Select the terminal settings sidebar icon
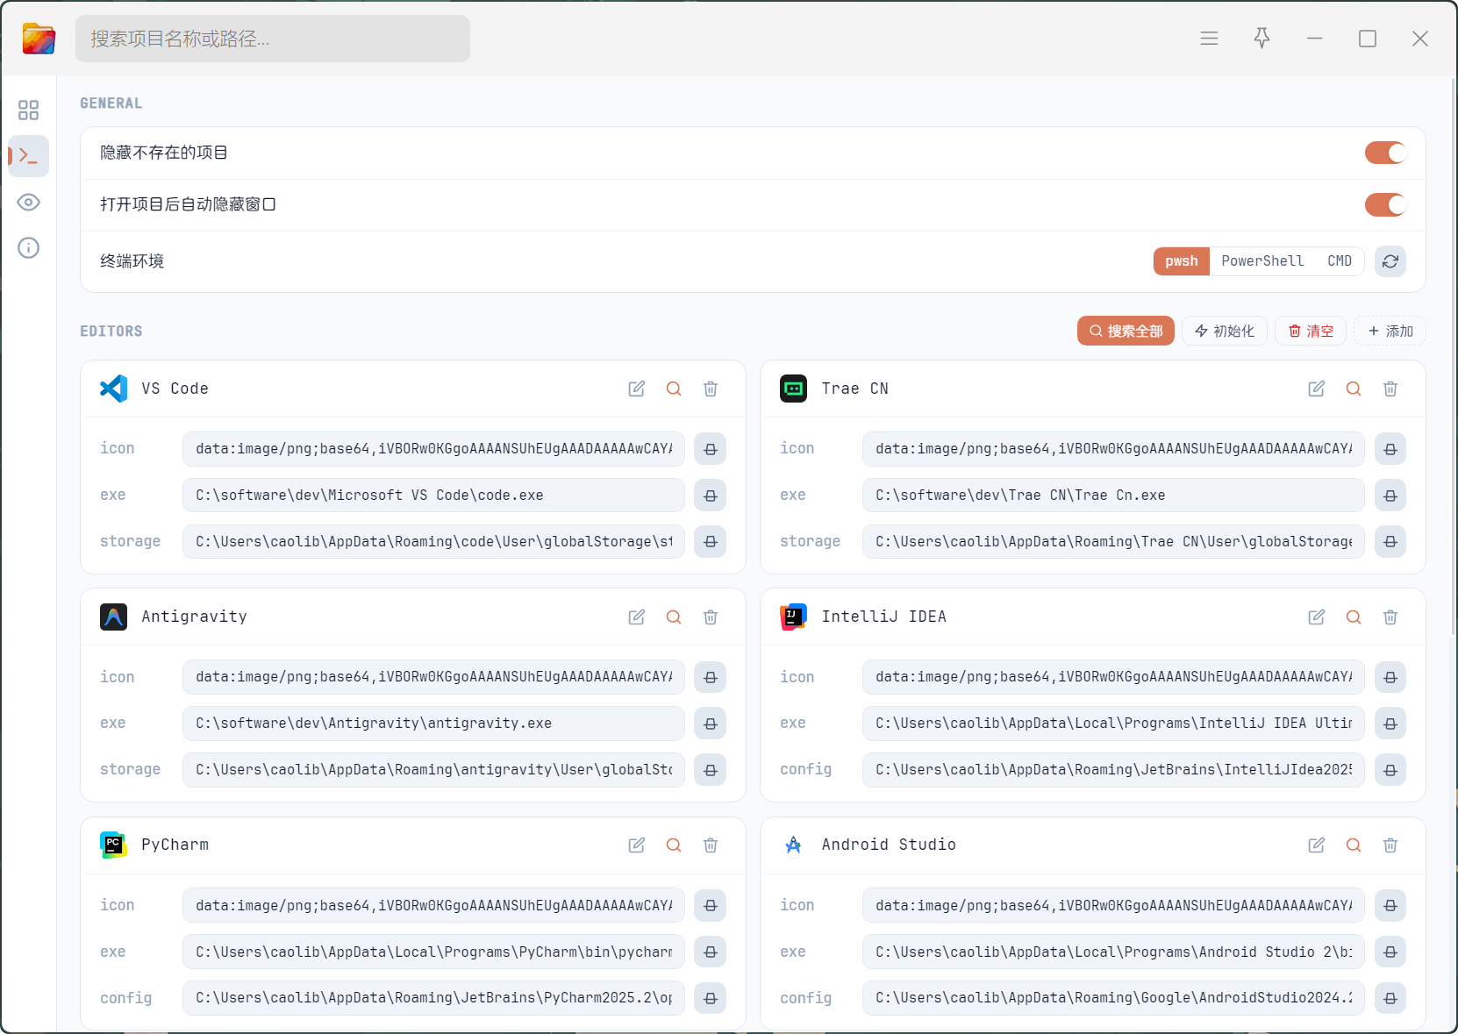This screenshot has height=1034, width=1458. [28, 156]
